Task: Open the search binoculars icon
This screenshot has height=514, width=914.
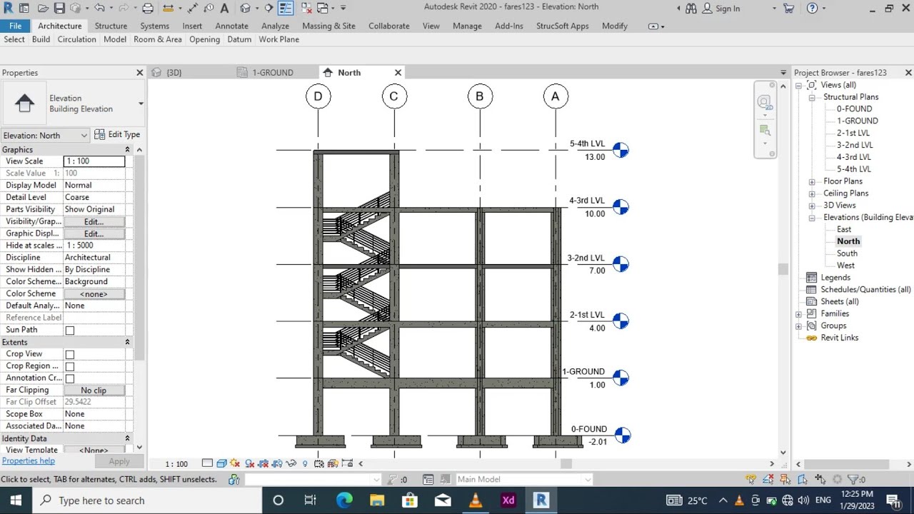Action: point(691,9)
